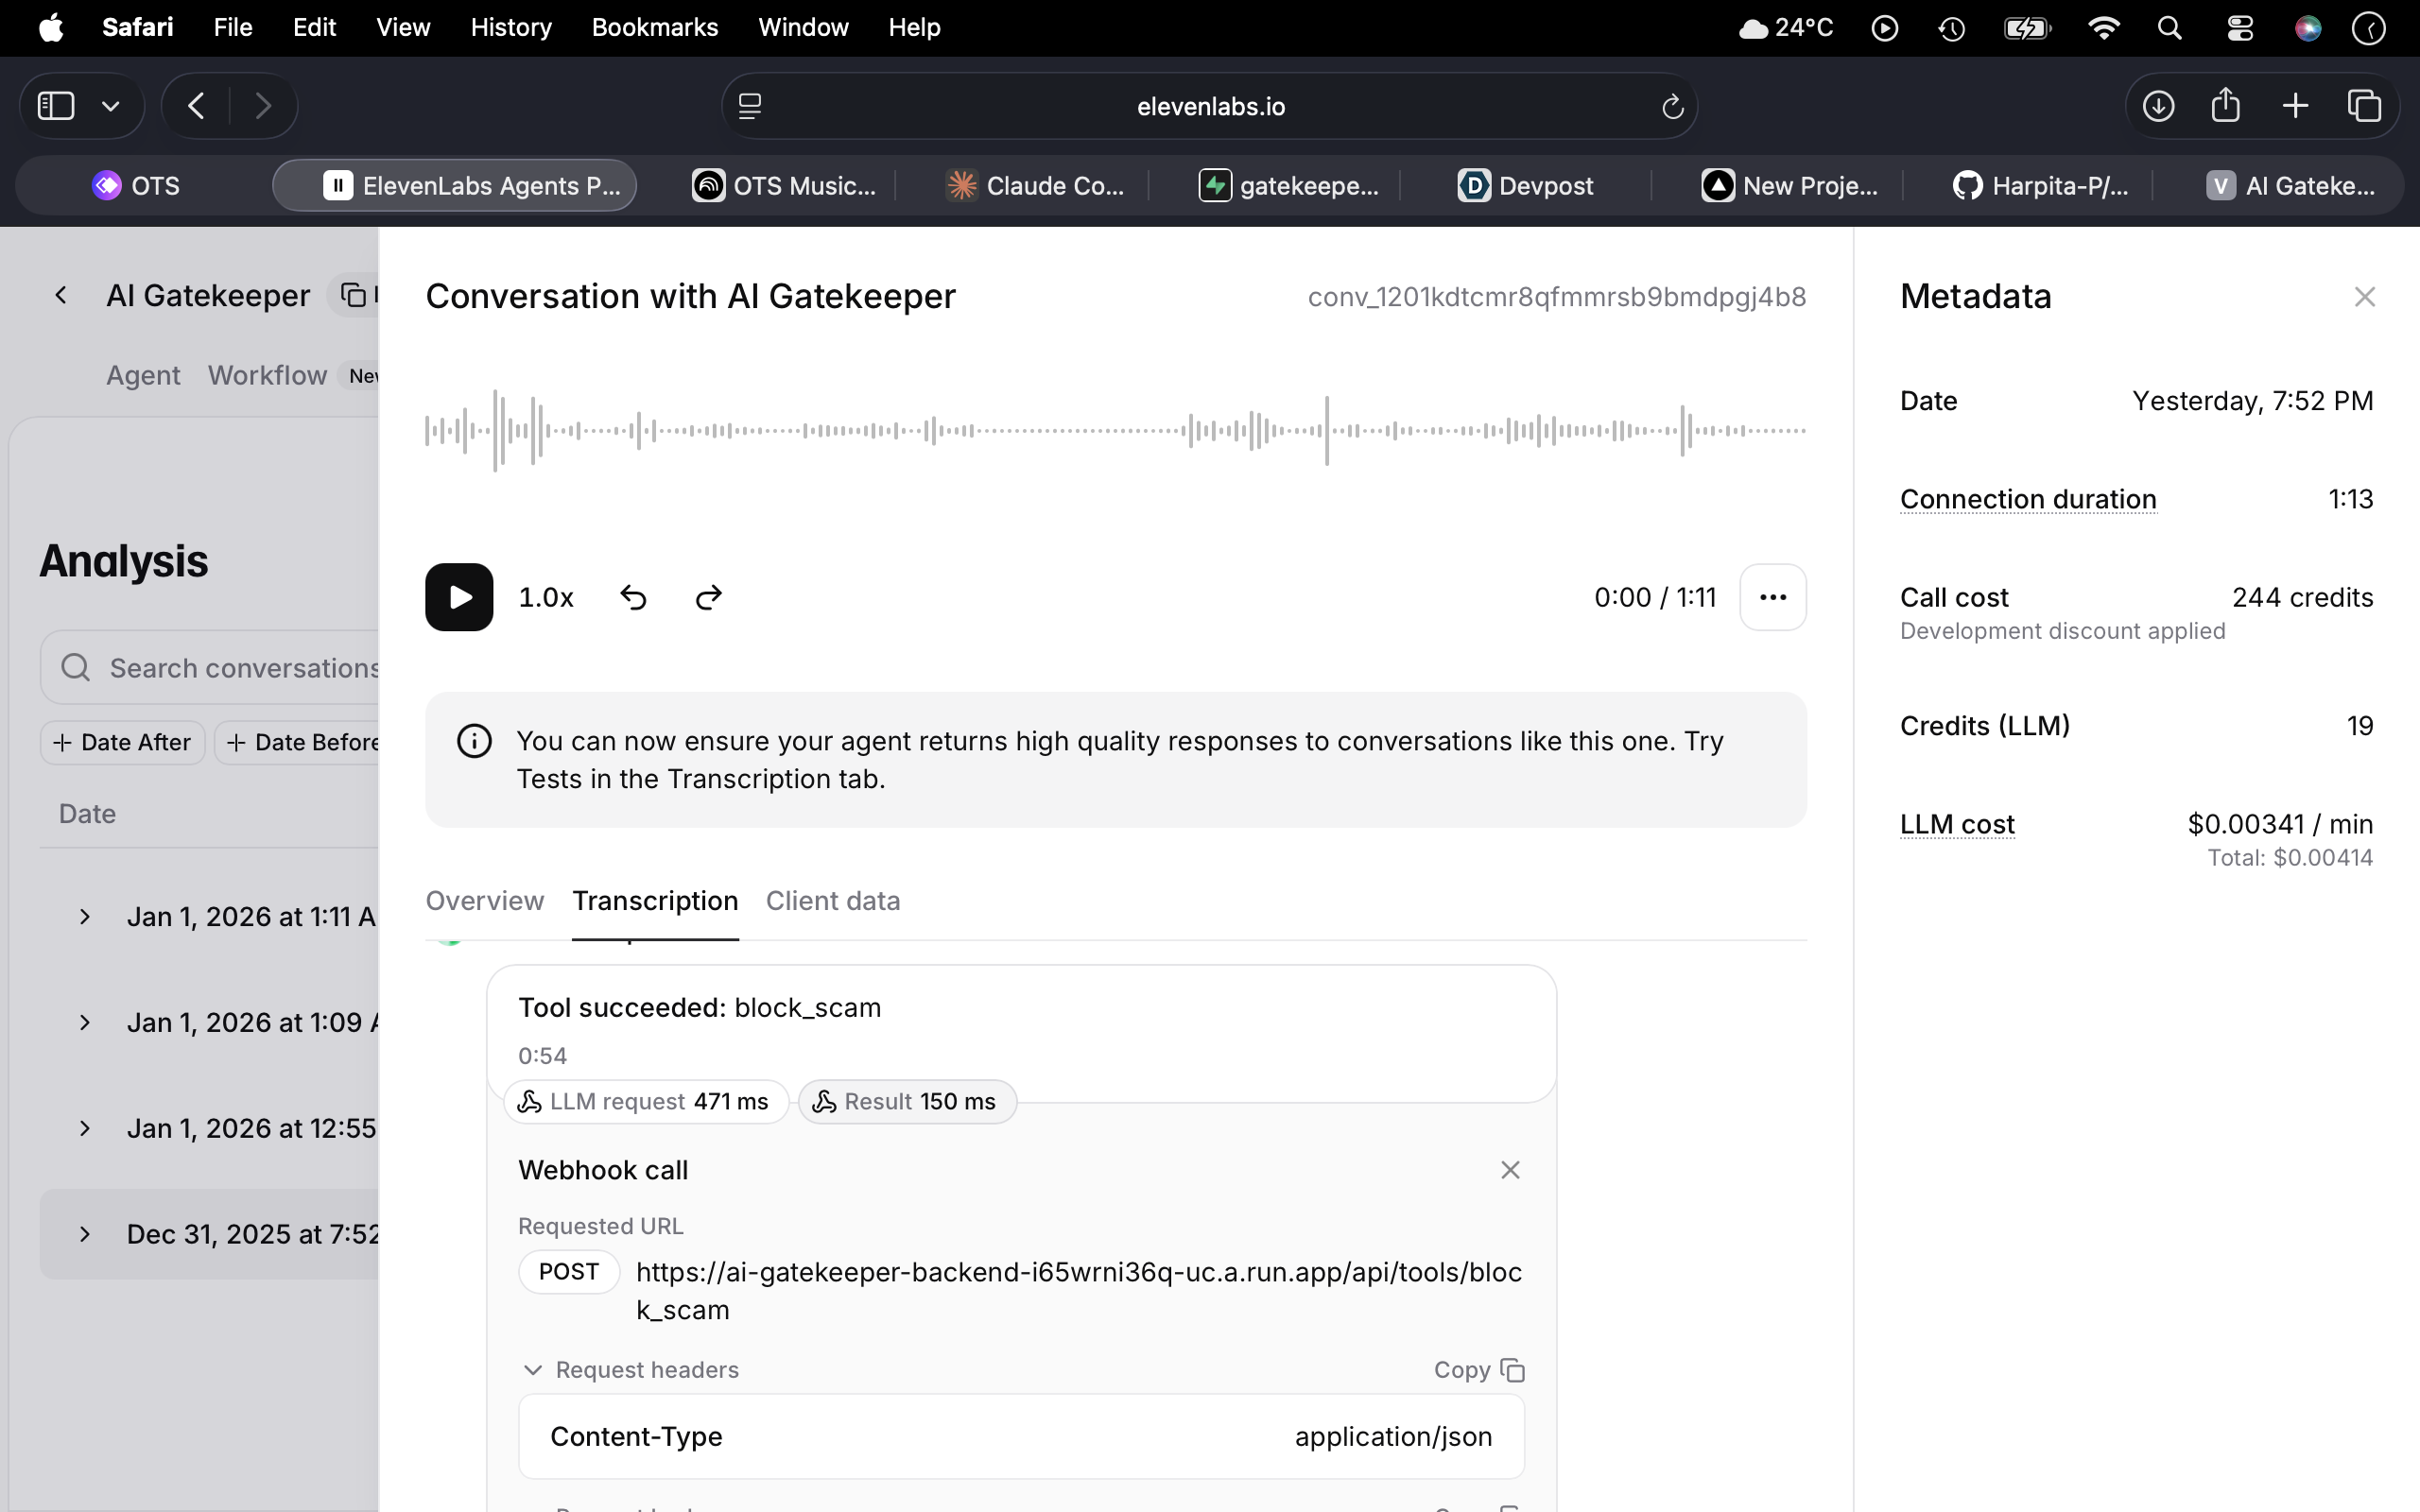Switch to the Overview tab
The width and height of the screenshot is (2420, 1512).
click(x=485, y=901)
